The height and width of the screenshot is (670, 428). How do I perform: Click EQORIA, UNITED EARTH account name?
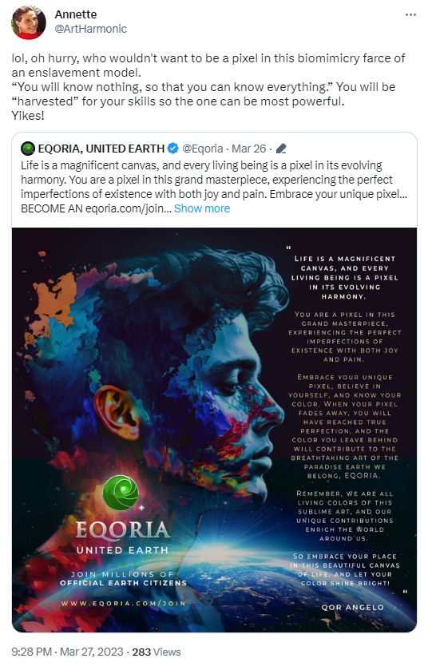tap(101, 149)
